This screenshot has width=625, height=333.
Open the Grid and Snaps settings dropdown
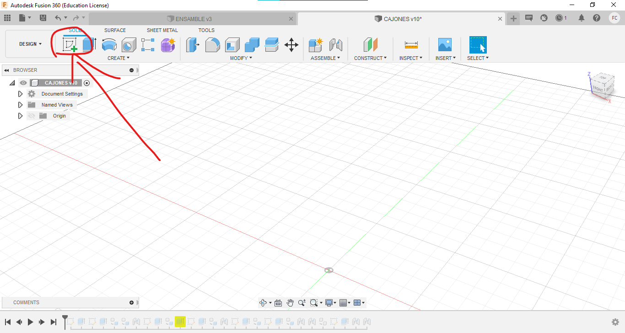[x=345, y=303]
